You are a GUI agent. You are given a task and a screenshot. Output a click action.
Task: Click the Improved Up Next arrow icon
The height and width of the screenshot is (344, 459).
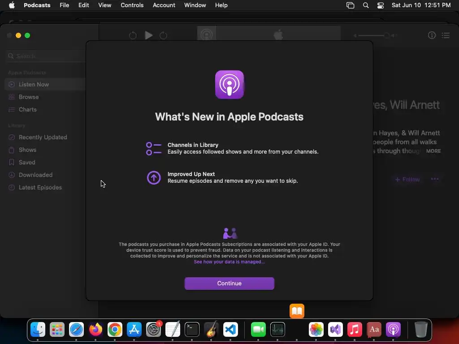[154, 177]
